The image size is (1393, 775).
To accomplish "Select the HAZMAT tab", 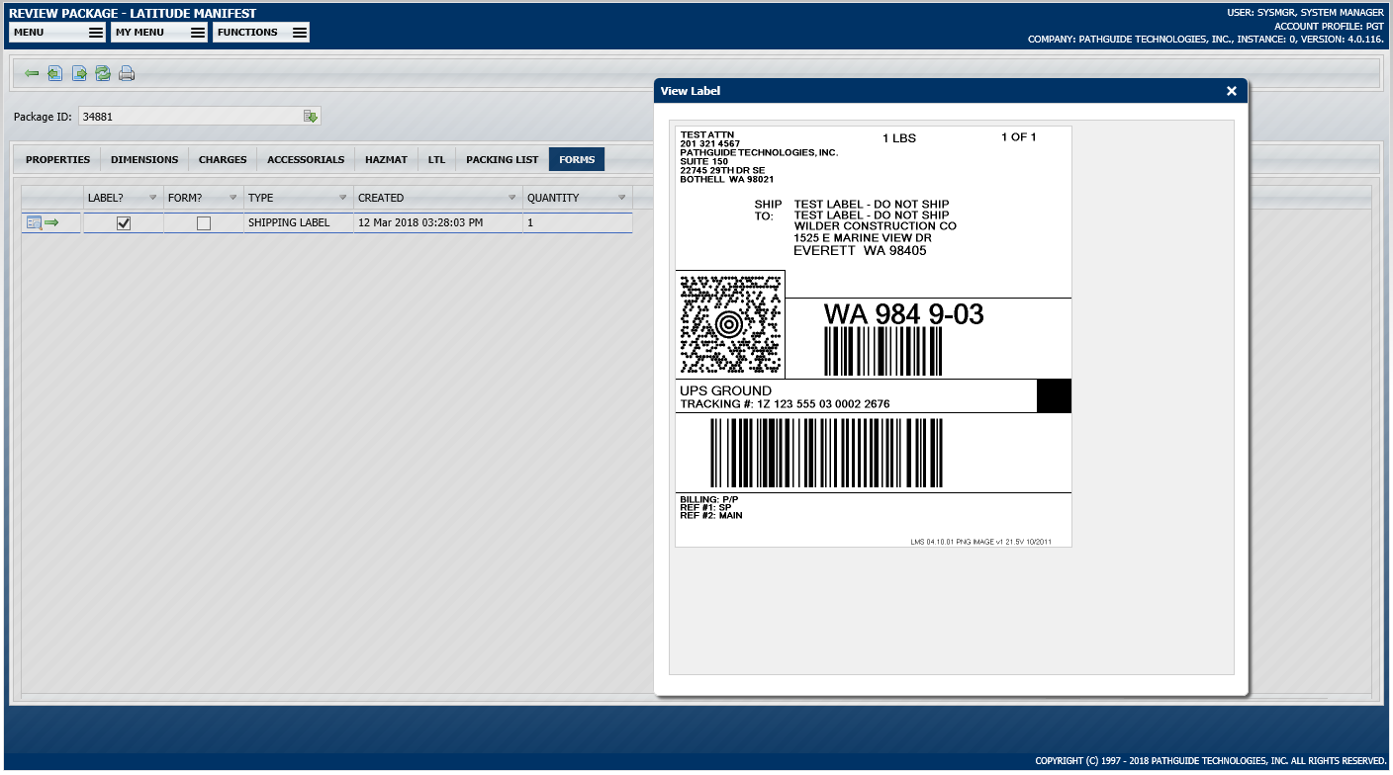I will [386, 159].
